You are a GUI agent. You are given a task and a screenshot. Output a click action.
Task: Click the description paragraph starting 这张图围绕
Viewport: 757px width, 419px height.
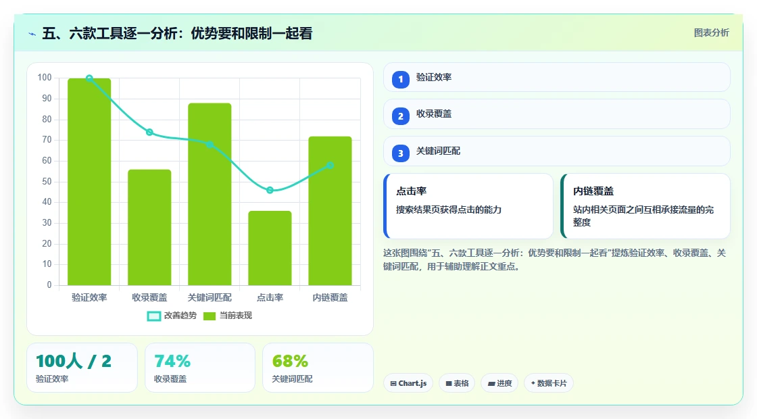(x=554, y=260)
